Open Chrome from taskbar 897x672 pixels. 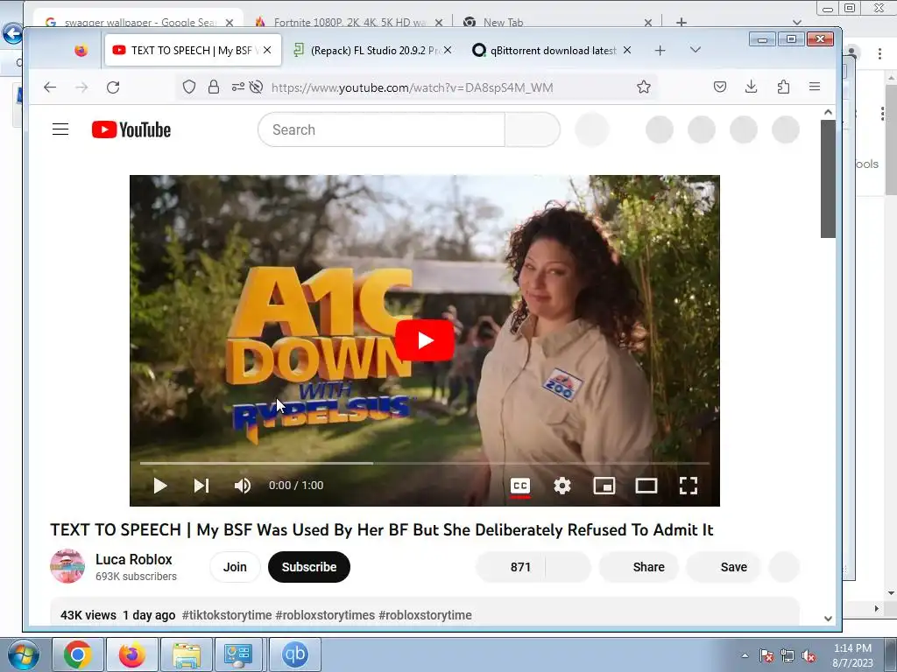pyautogui.click(x=78, y=654)
